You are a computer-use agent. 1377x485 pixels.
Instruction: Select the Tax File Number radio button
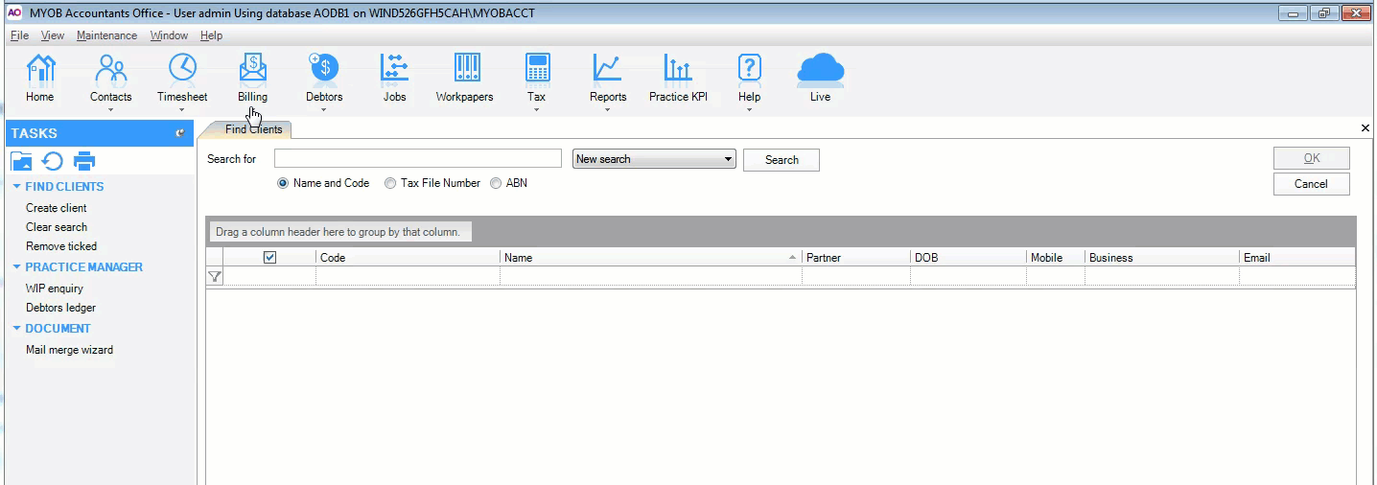(390, 183)
